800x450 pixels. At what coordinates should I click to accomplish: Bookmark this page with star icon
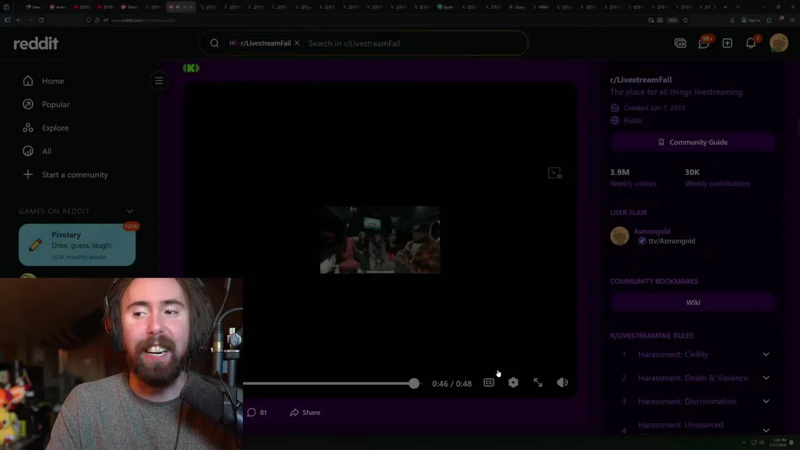point(685,20)
